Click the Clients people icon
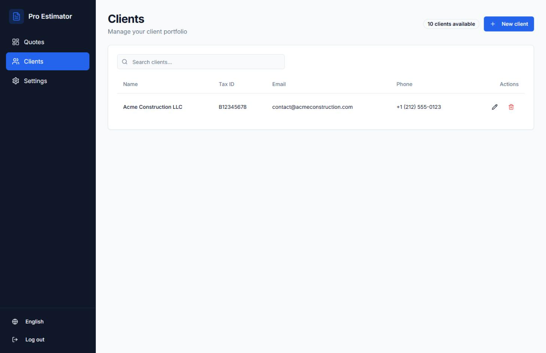 (x=15, y=61)
